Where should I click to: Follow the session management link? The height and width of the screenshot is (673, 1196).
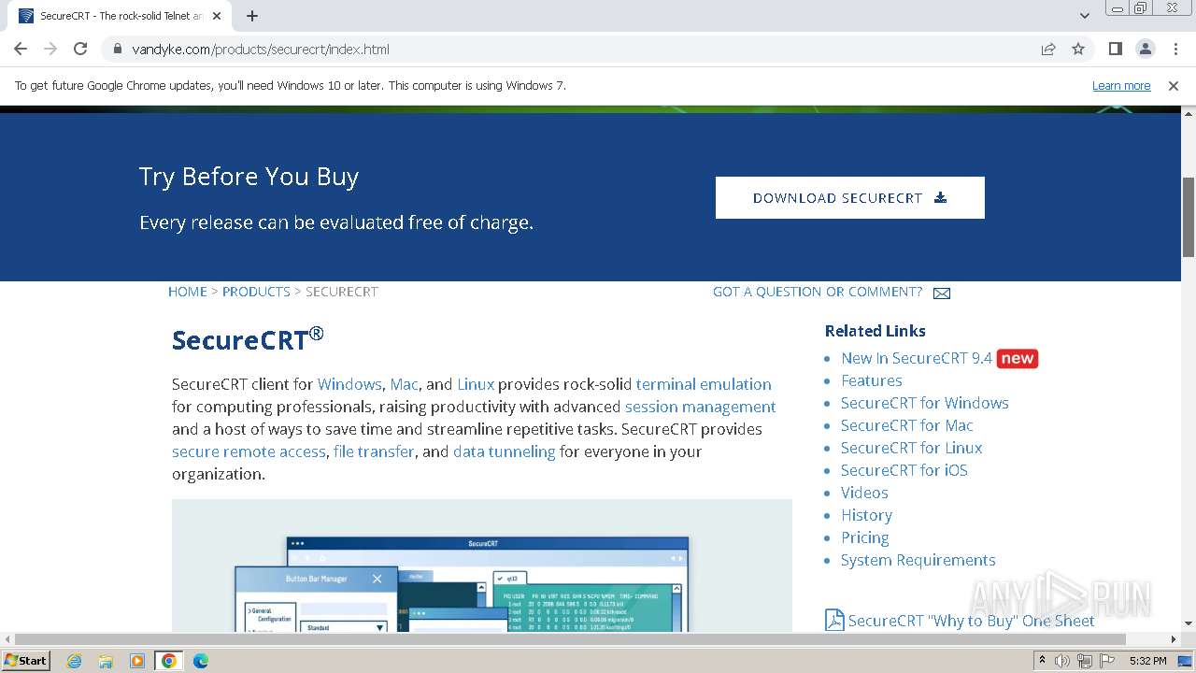pos(701,407)
